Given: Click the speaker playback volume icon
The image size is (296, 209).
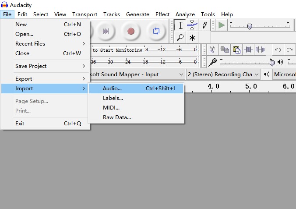Looking at the screenshot, I should click(x=280, y=62).
